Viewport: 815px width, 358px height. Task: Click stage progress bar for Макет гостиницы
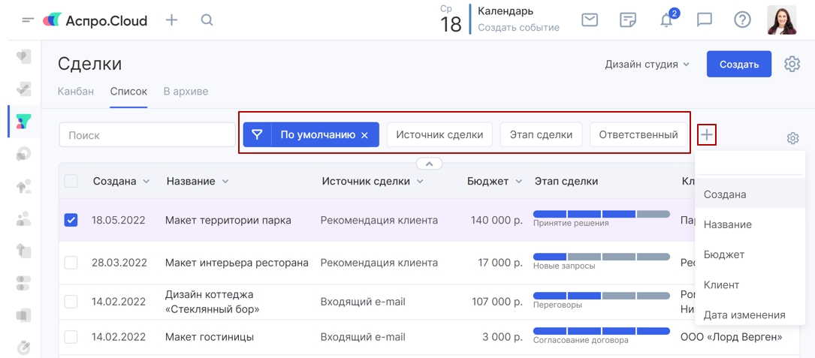click(601, 331)
